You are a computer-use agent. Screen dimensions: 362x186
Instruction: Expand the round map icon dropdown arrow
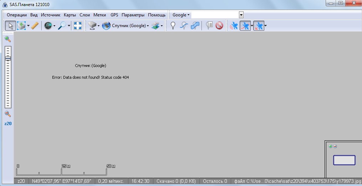pos(54,26)
